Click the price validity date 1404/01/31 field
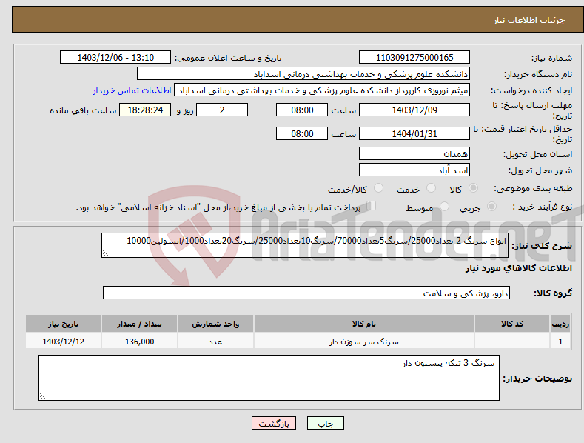The image size is (584, 443). [414, 133]
